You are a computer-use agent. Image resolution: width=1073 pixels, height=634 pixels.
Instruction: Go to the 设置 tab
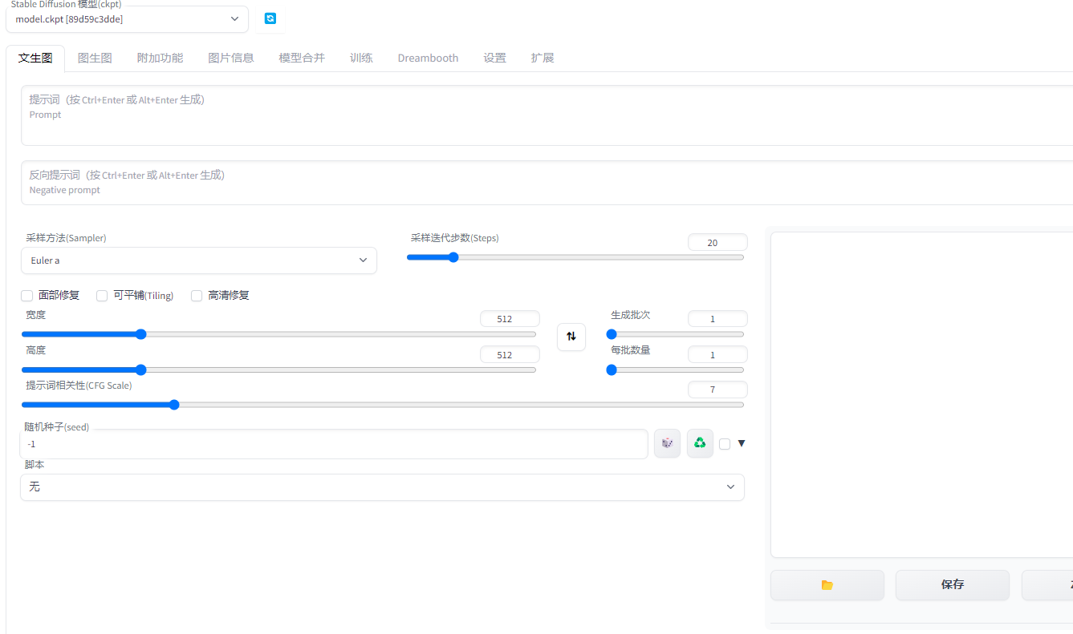coord(494,58)
